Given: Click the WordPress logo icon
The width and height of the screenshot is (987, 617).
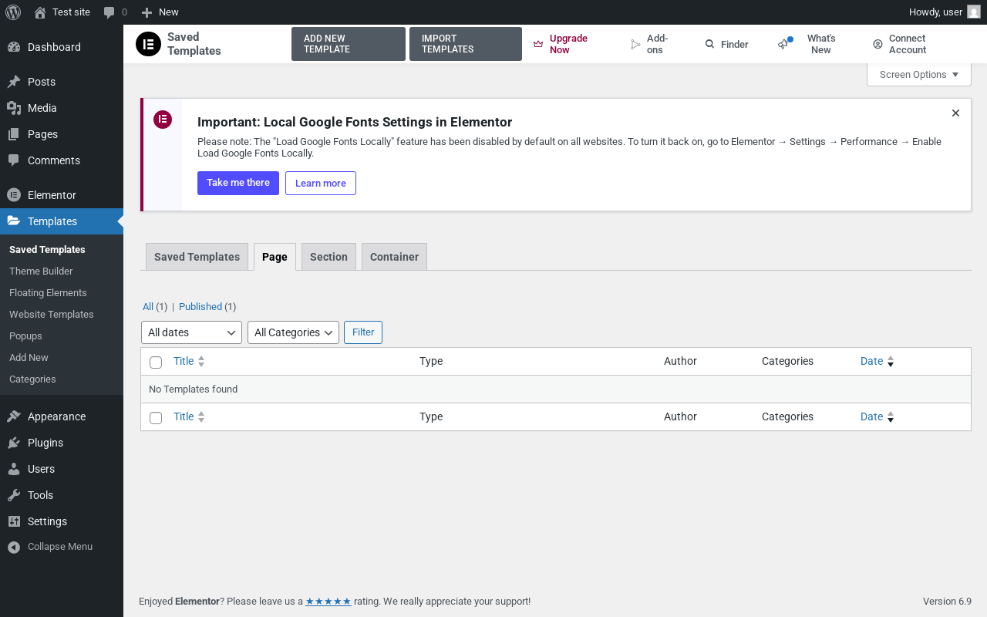Looking at the screenshot, I should coord(13,12).
